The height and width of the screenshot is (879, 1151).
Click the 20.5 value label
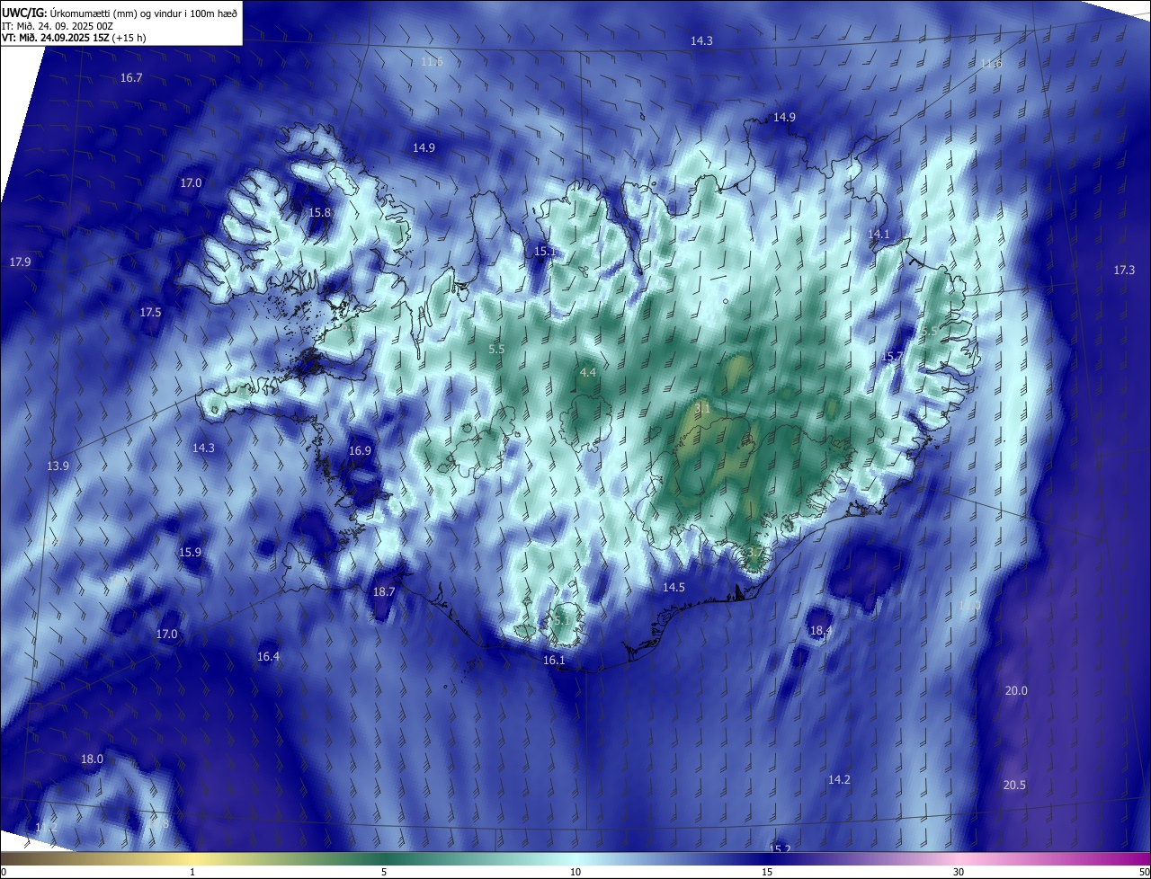pos(1013,786)
